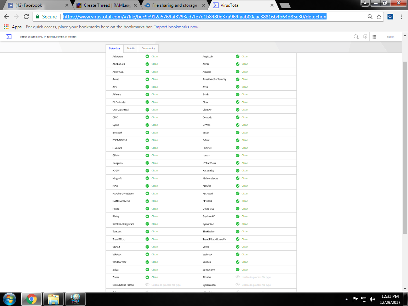The height and width of the screenshot is (306, 408).
Task: Click the blue search extension icon
Action: tap(390, 17)
